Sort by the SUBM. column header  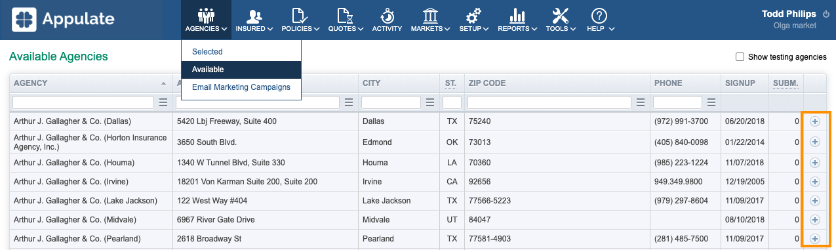tap(786, 83)
